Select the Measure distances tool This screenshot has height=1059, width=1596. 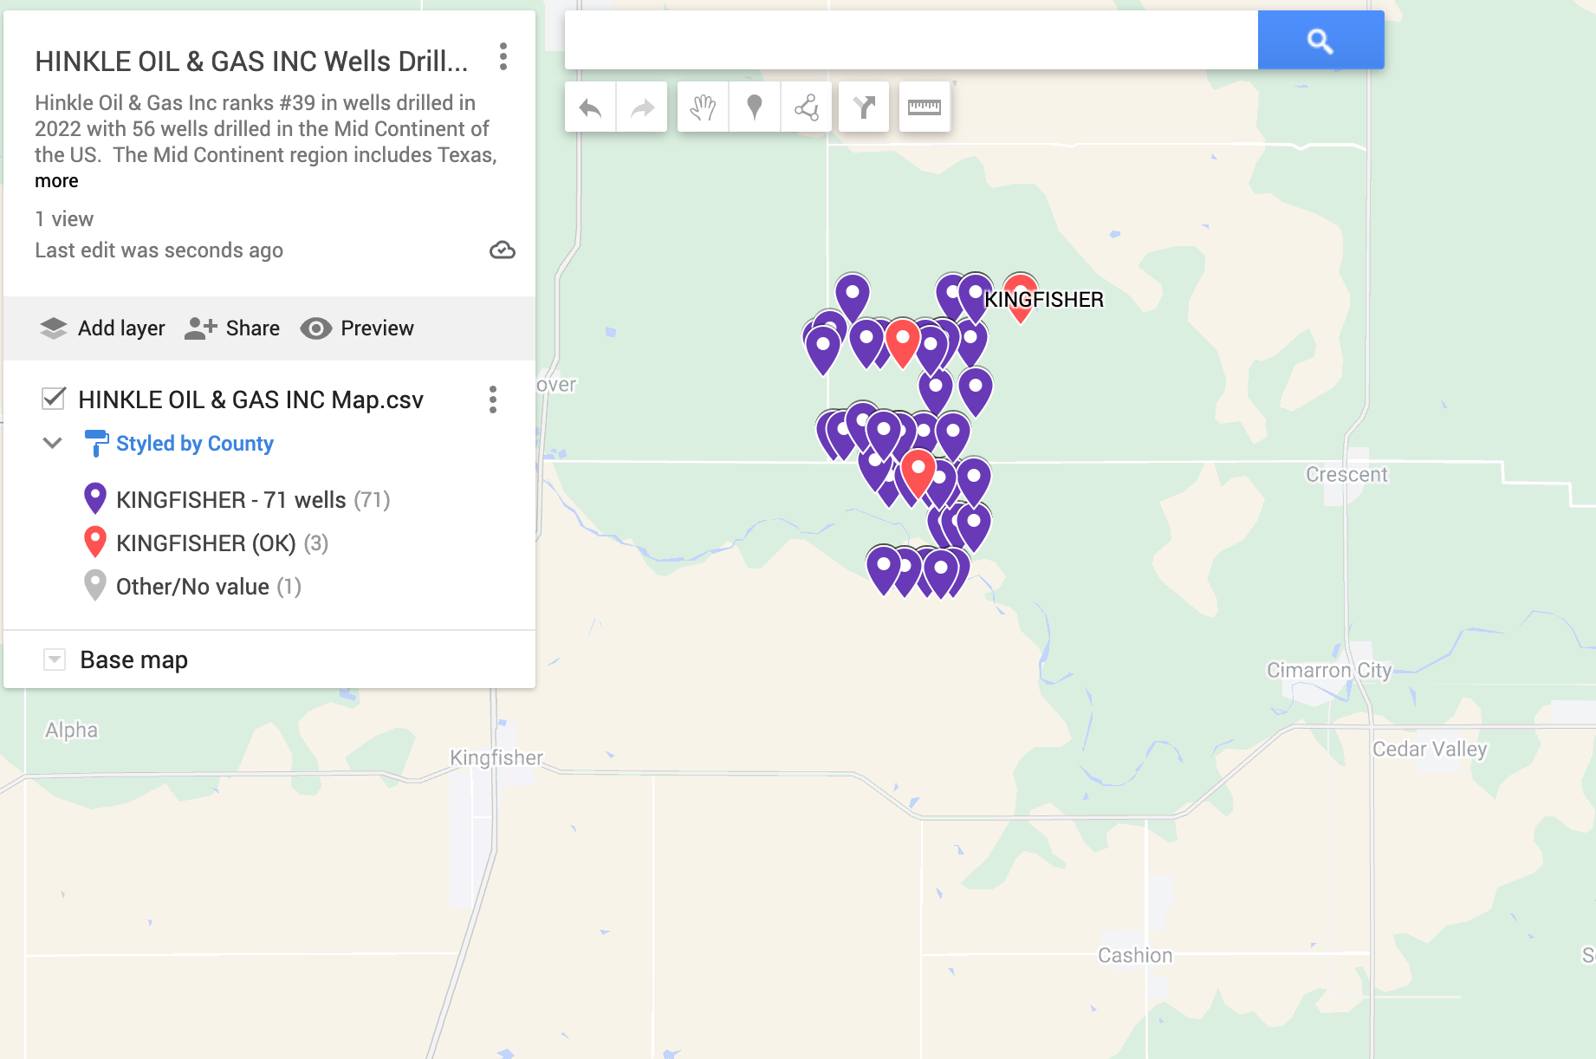tap(924, 107)
